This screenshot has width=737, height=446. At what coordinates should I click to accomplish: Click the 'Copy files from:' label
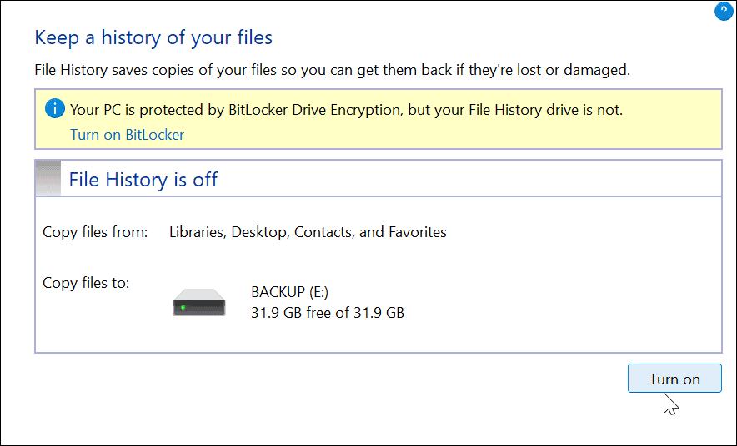pyautogui.click(x=95, y=232)
